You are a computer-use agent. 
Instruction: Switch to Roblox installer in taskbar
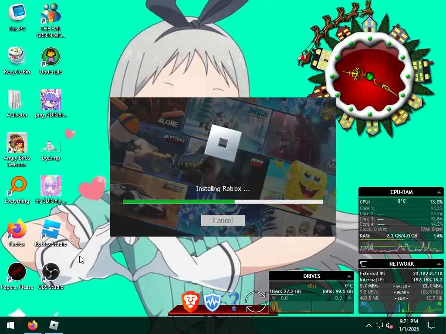coord(54,325)
